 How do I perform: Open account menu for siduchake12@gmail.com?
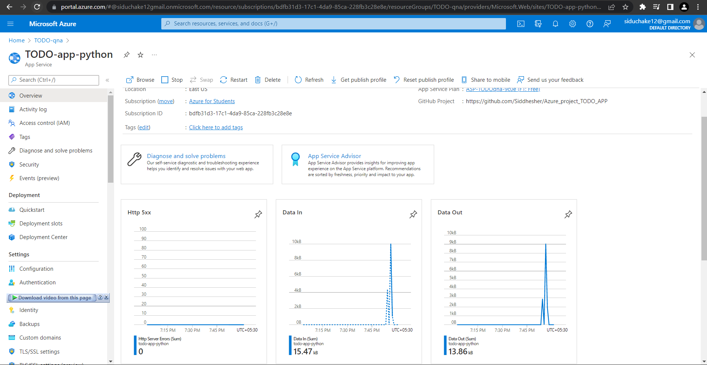664,24
